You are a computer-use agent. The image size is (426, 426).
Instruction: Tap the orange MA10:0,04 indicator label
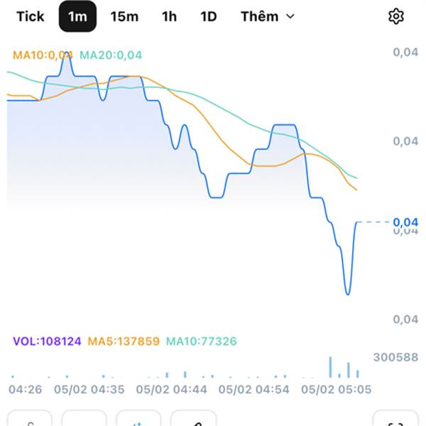pyautogui.click(x=43, y=55)
